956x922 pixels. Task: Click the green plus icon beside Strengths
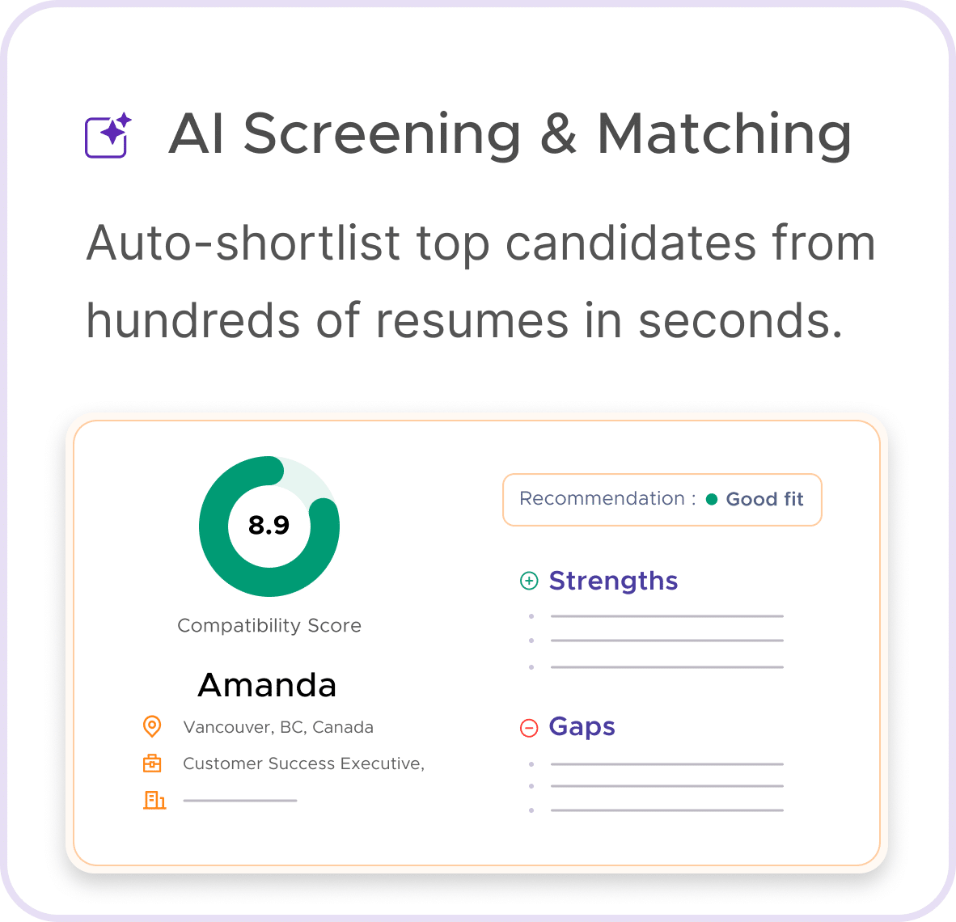point(529,582)
